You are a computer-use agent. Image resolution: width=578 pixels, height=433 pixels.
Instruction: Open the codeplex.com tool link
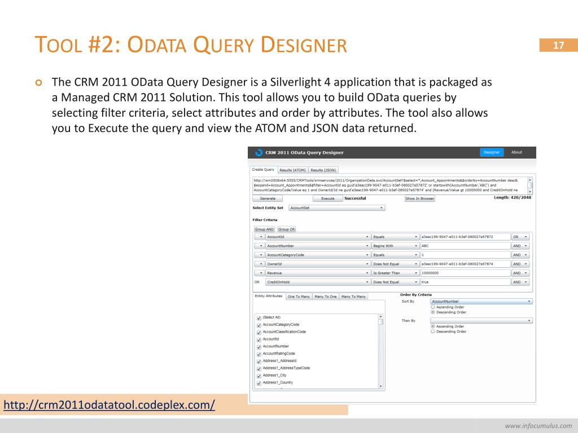pyautogui.click(x=109, y=405)
